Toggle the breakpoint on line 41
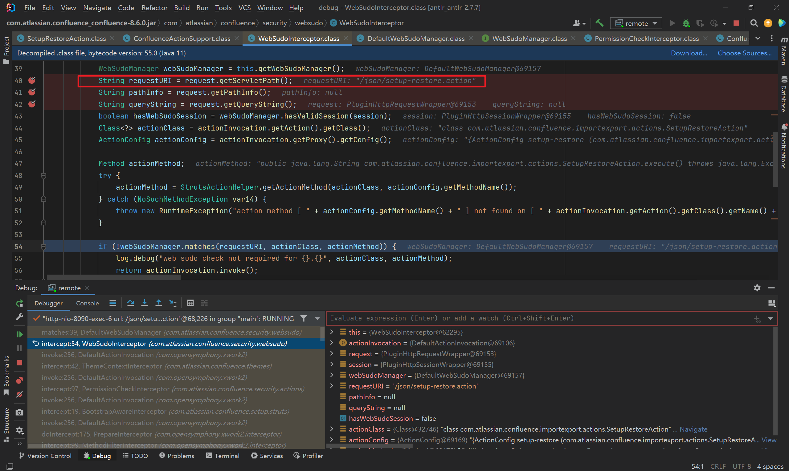This screenshot has width=789, height=471. point(32,92)
